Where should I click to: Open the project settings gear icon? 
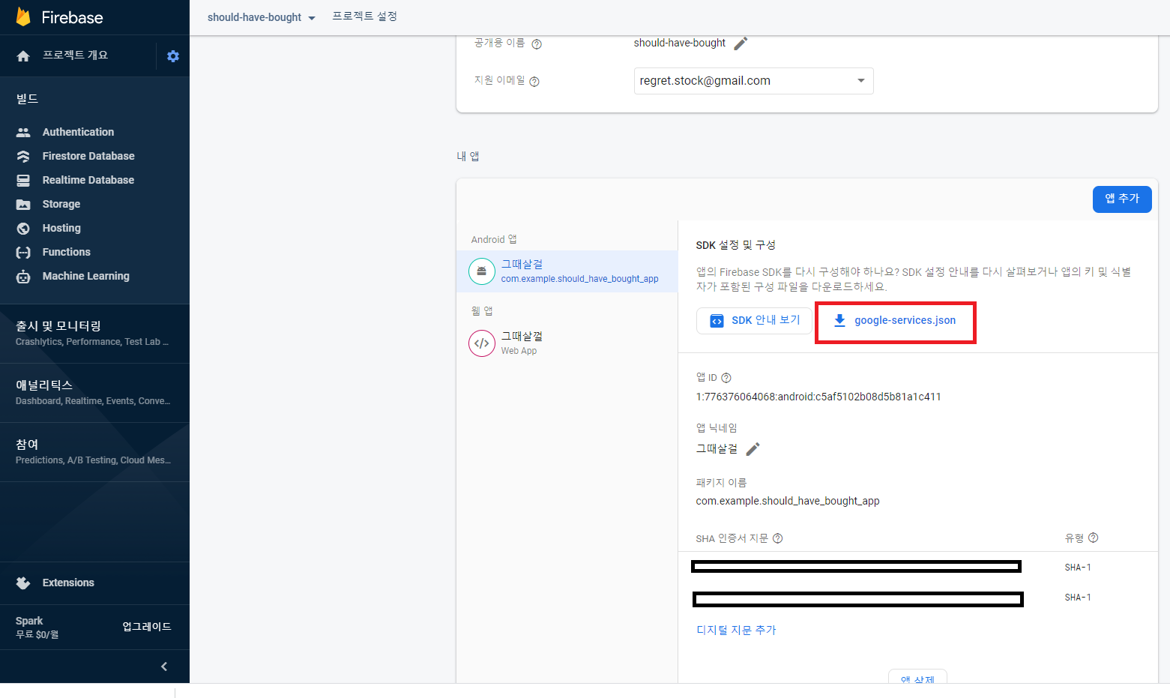pos(173,56)
